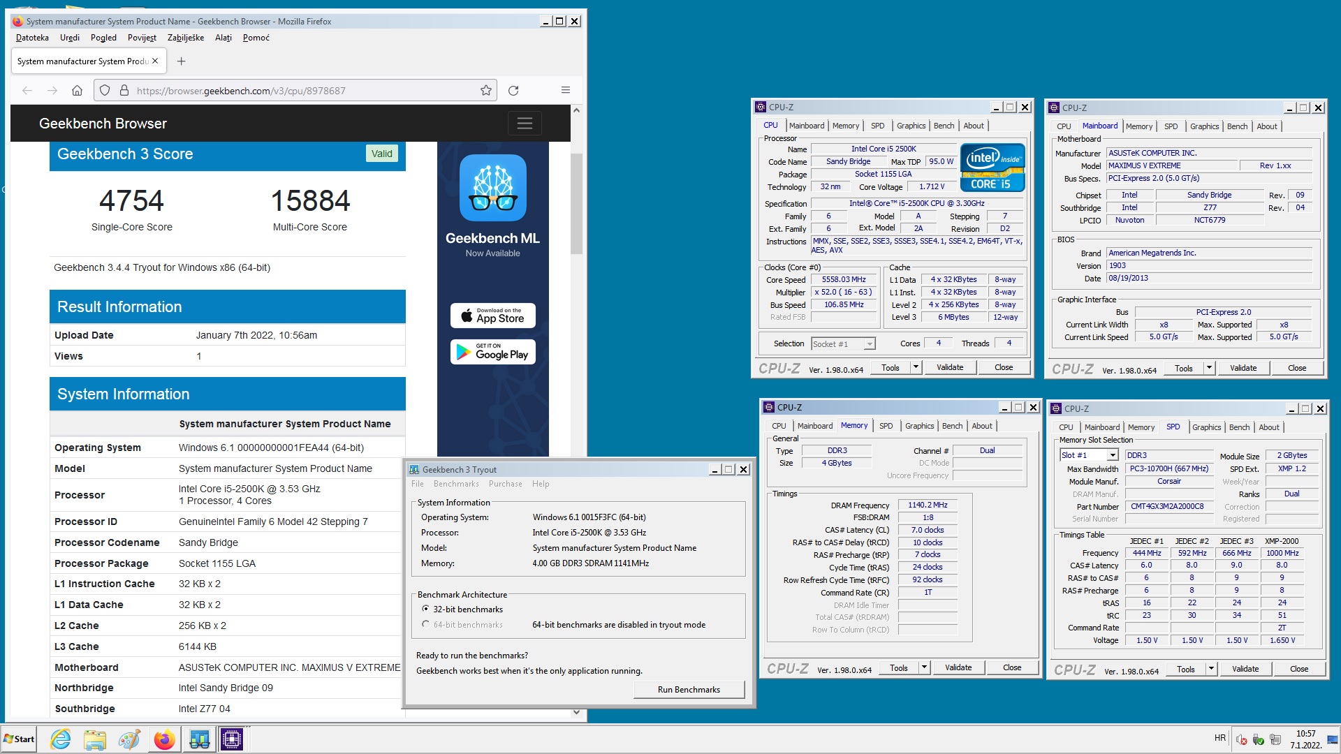
Task: Click the Geekbench ML app icon
Action: tap(493, 188)
